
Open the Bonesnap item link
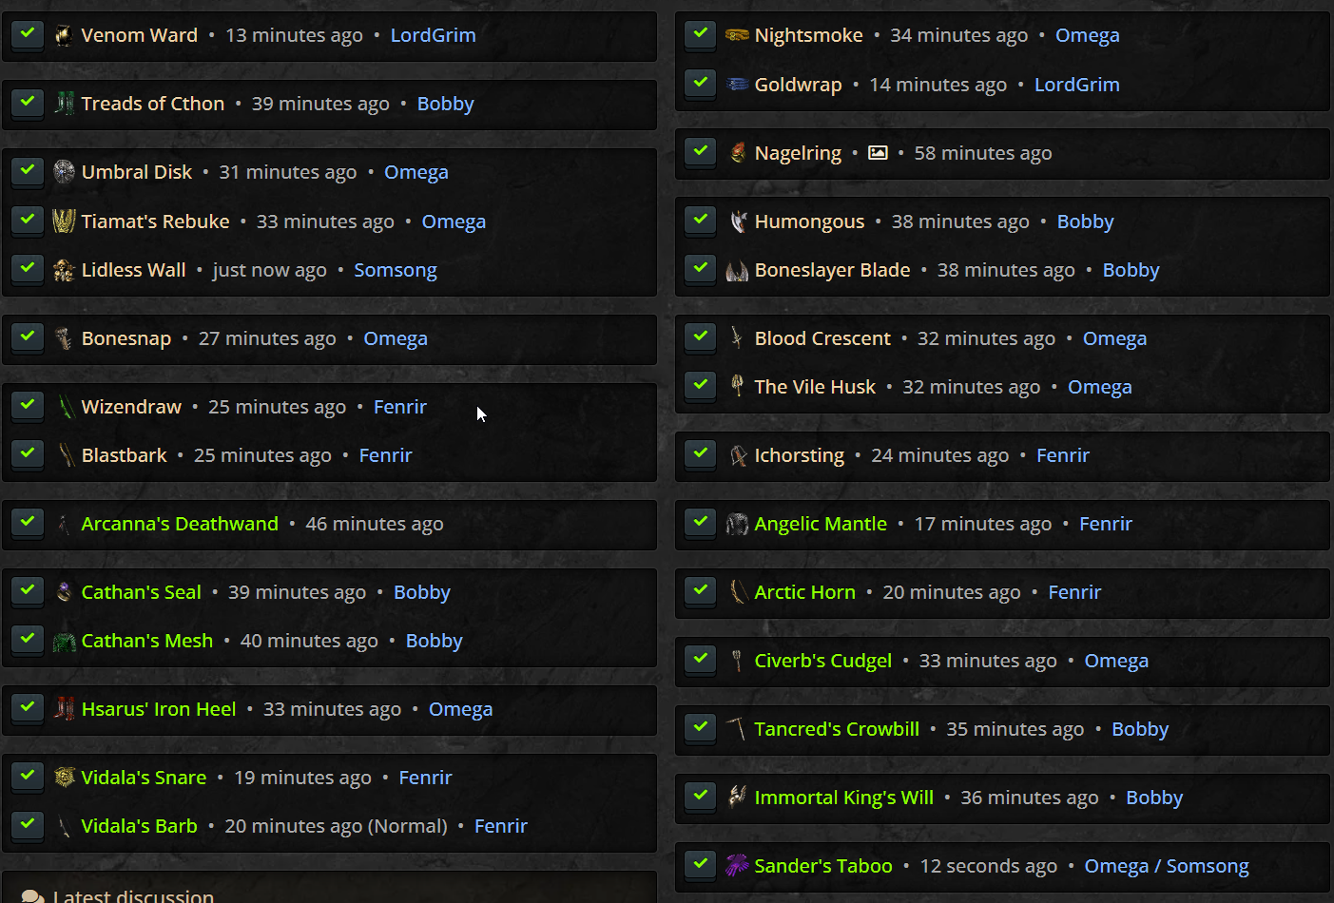(x=126, y=338)
